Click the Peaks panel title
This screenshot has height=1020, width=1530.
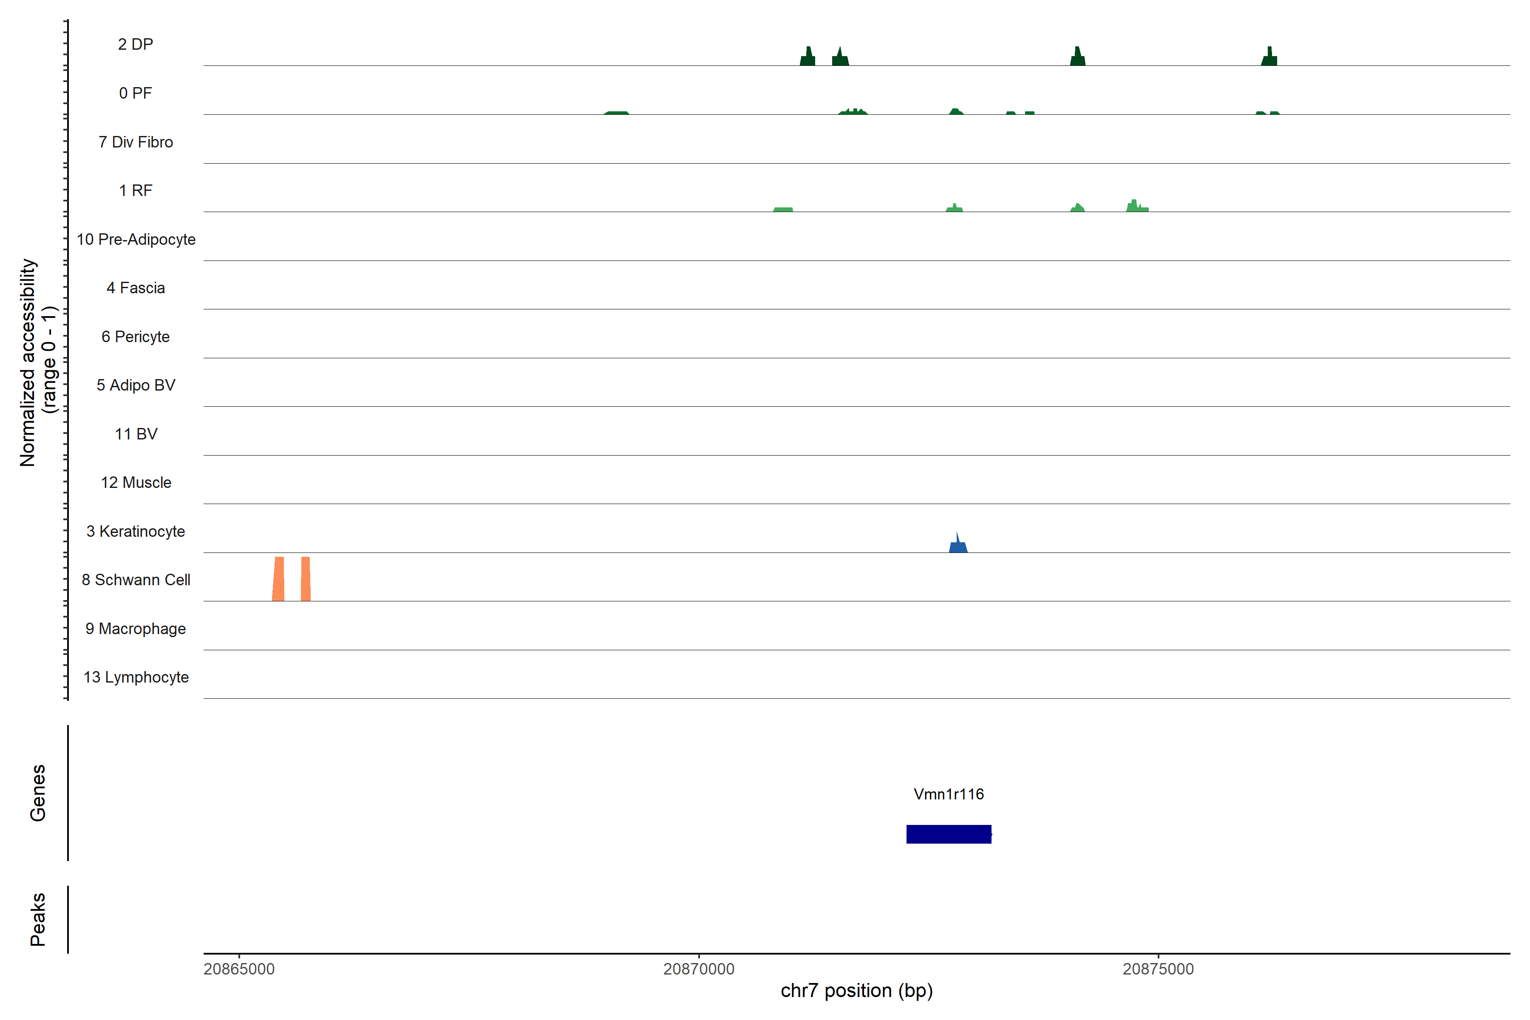(38, 919)
